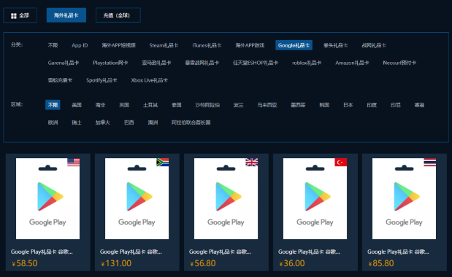Filter region to 南非
The height and width of the screenshot is (277, 452).
click(x=100, y=105)
